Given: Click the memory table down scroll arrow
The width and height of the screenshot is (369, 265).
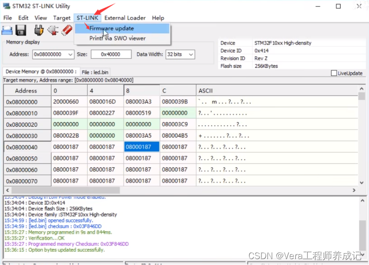Looking at the screenshot, I should pyautogui.click(x=362, y=183).
